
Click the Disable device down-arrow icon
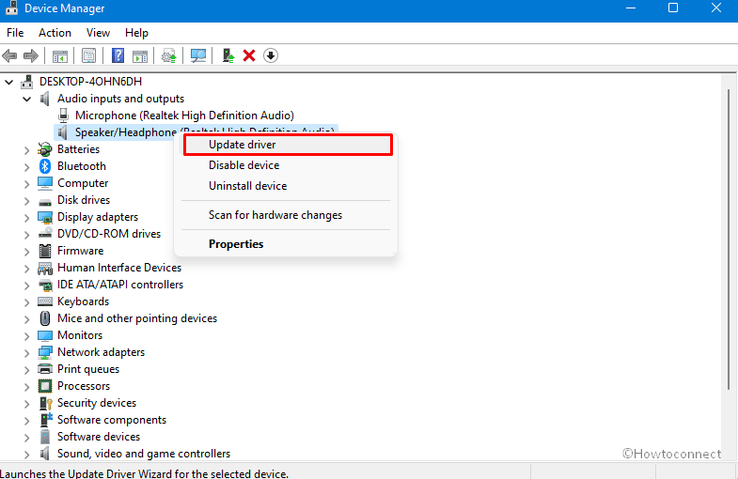(x=271, y=55)
